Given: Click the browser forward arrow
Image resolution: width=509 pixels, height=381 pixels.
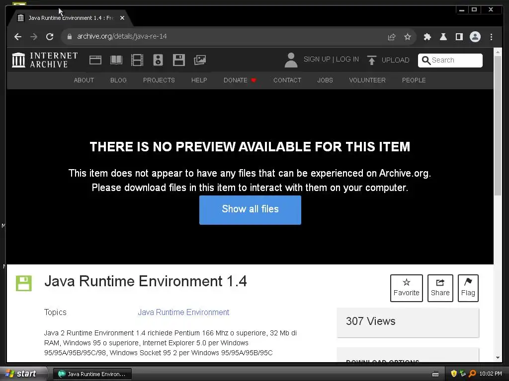Looking at the screenshot, I should [34, 37].
